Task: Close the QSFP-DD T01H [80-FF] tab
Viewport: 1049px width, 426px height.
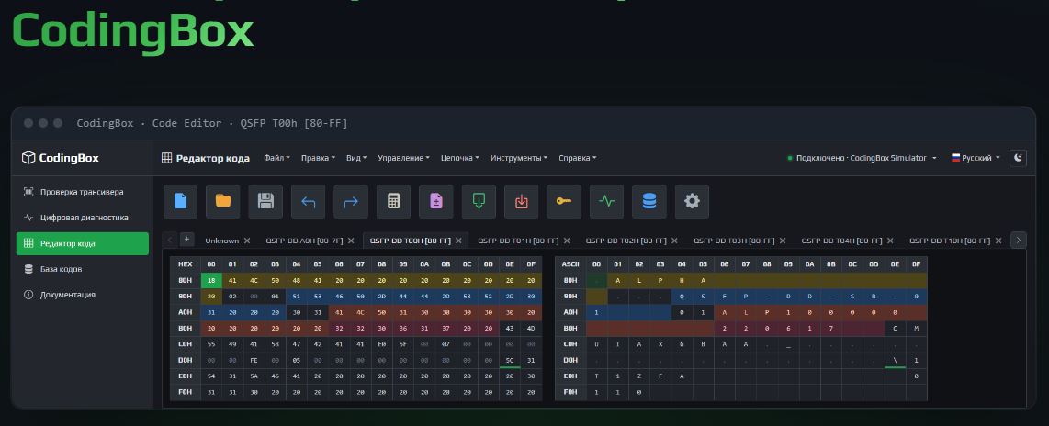Action: tap(567, 241)
